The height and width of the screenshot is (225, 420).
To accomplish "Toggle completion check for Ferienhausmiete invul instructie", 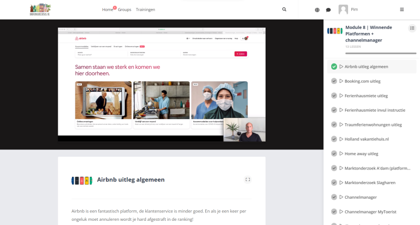I will coord(334,110).
